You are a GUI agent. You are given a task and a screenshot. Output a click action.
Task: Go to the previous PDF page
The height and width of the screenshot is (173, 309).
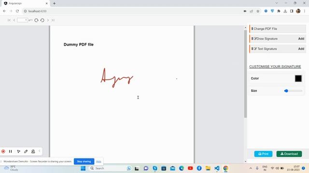coord(14,20)
